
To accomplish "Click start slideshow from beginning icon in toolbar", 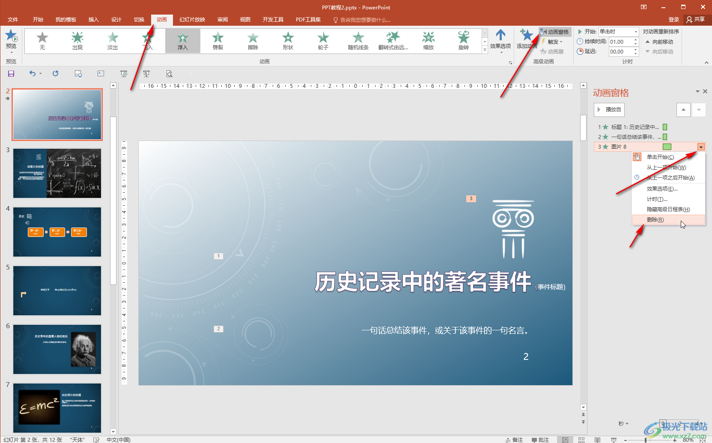I will 124,74.
